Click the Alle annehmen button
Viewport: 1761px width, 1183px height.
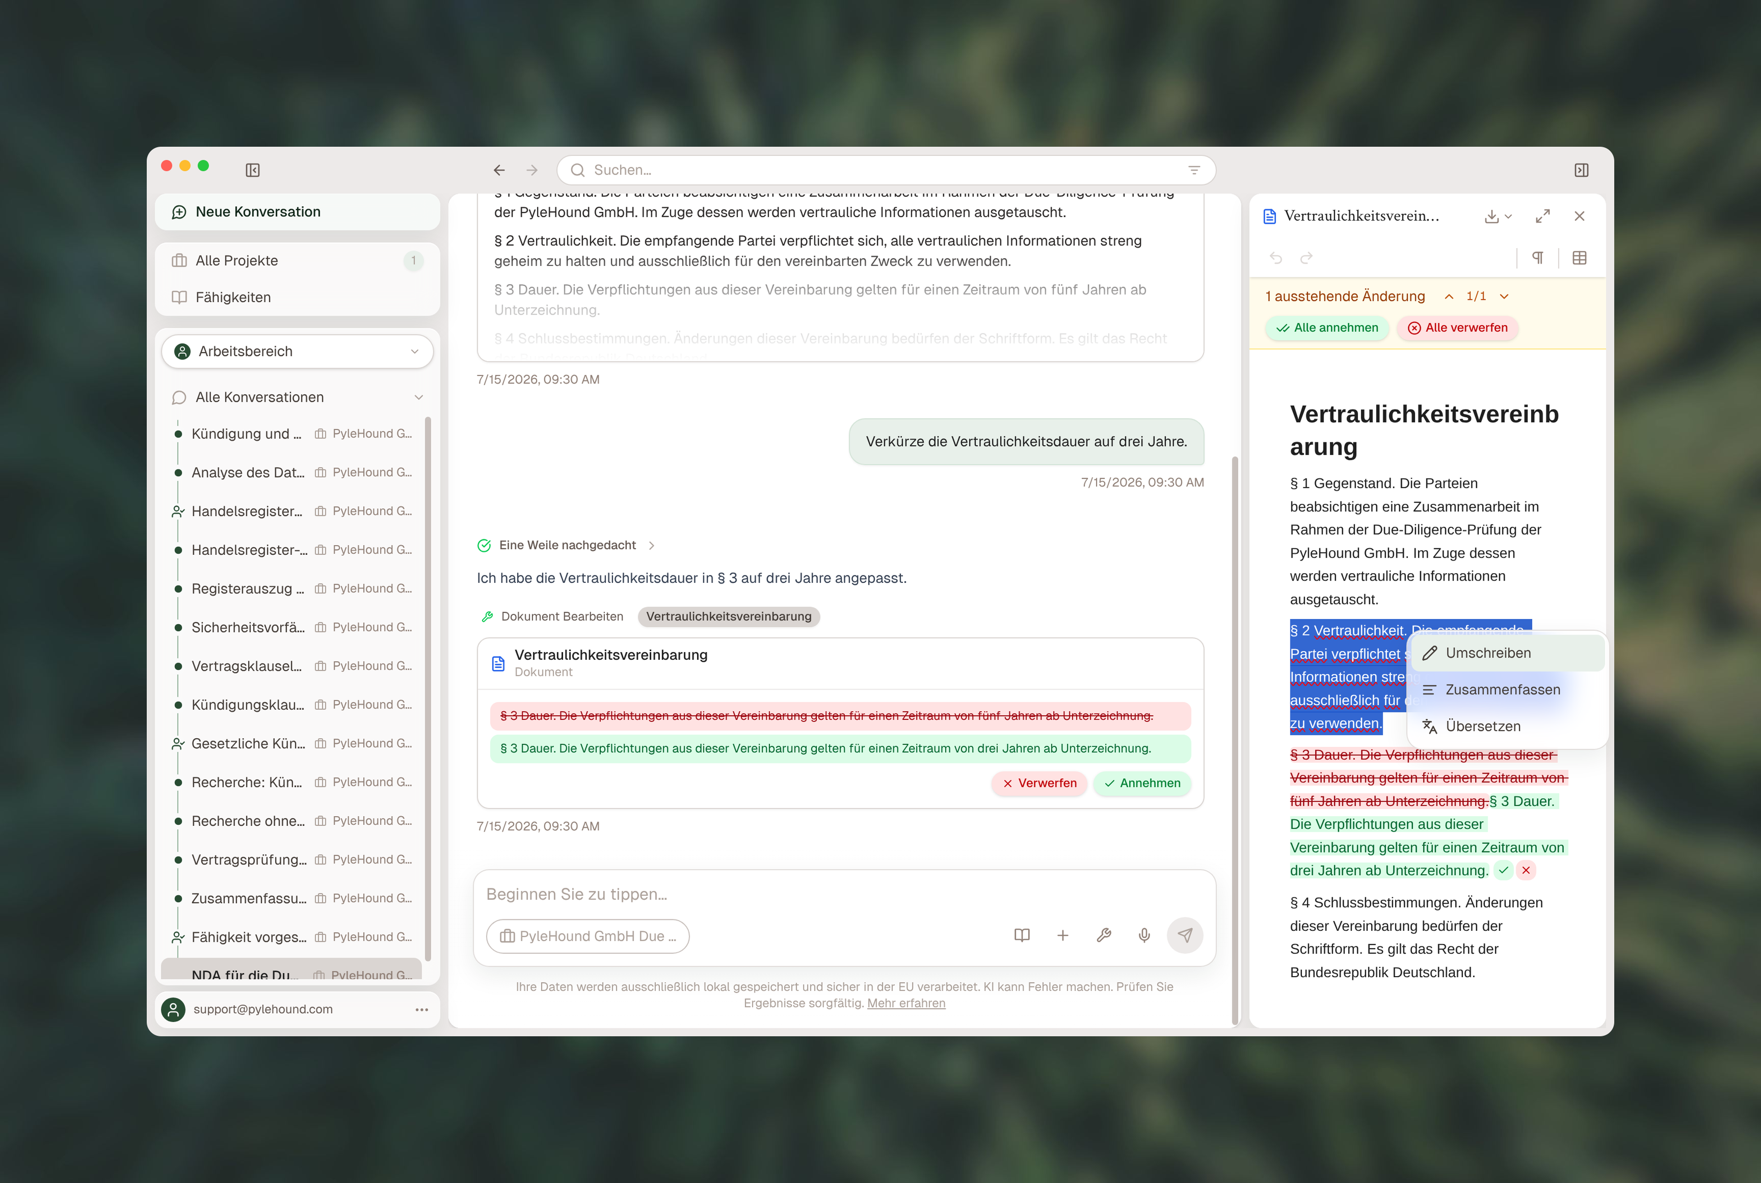pos(1327,328)
